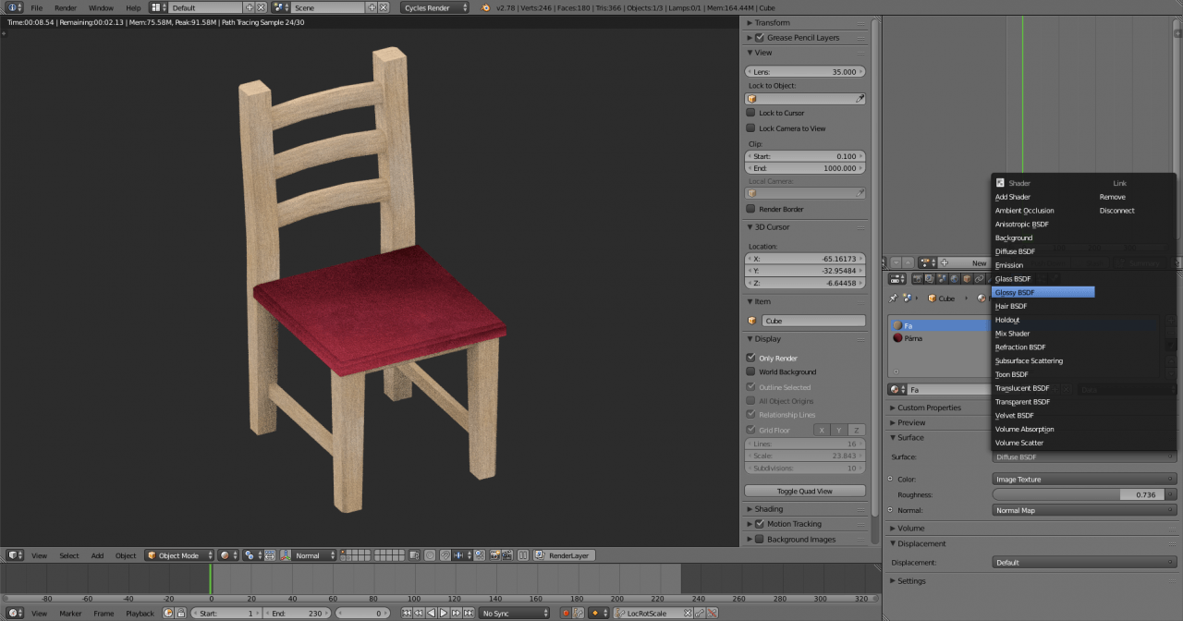Image resolution: width=1183 pixels, height=621 pixels.
Task: Expand the Shading panel
Action: click(x=768, y=508)
